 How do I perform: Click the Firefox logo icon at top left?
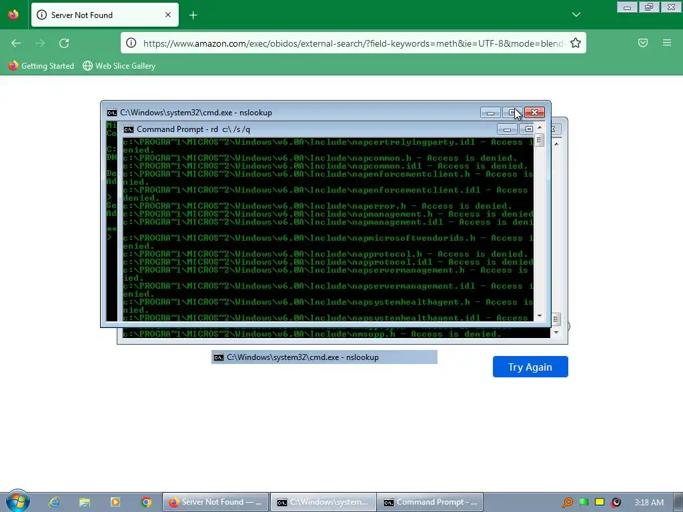(13, 15)
